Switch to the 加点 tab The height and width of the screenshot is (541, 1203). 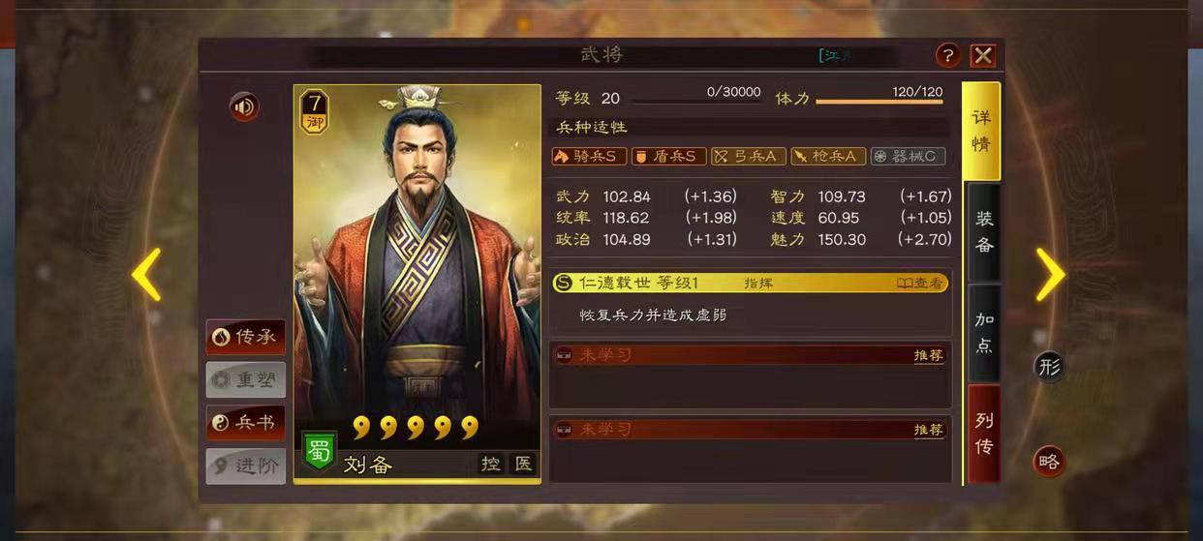[984, 333]
